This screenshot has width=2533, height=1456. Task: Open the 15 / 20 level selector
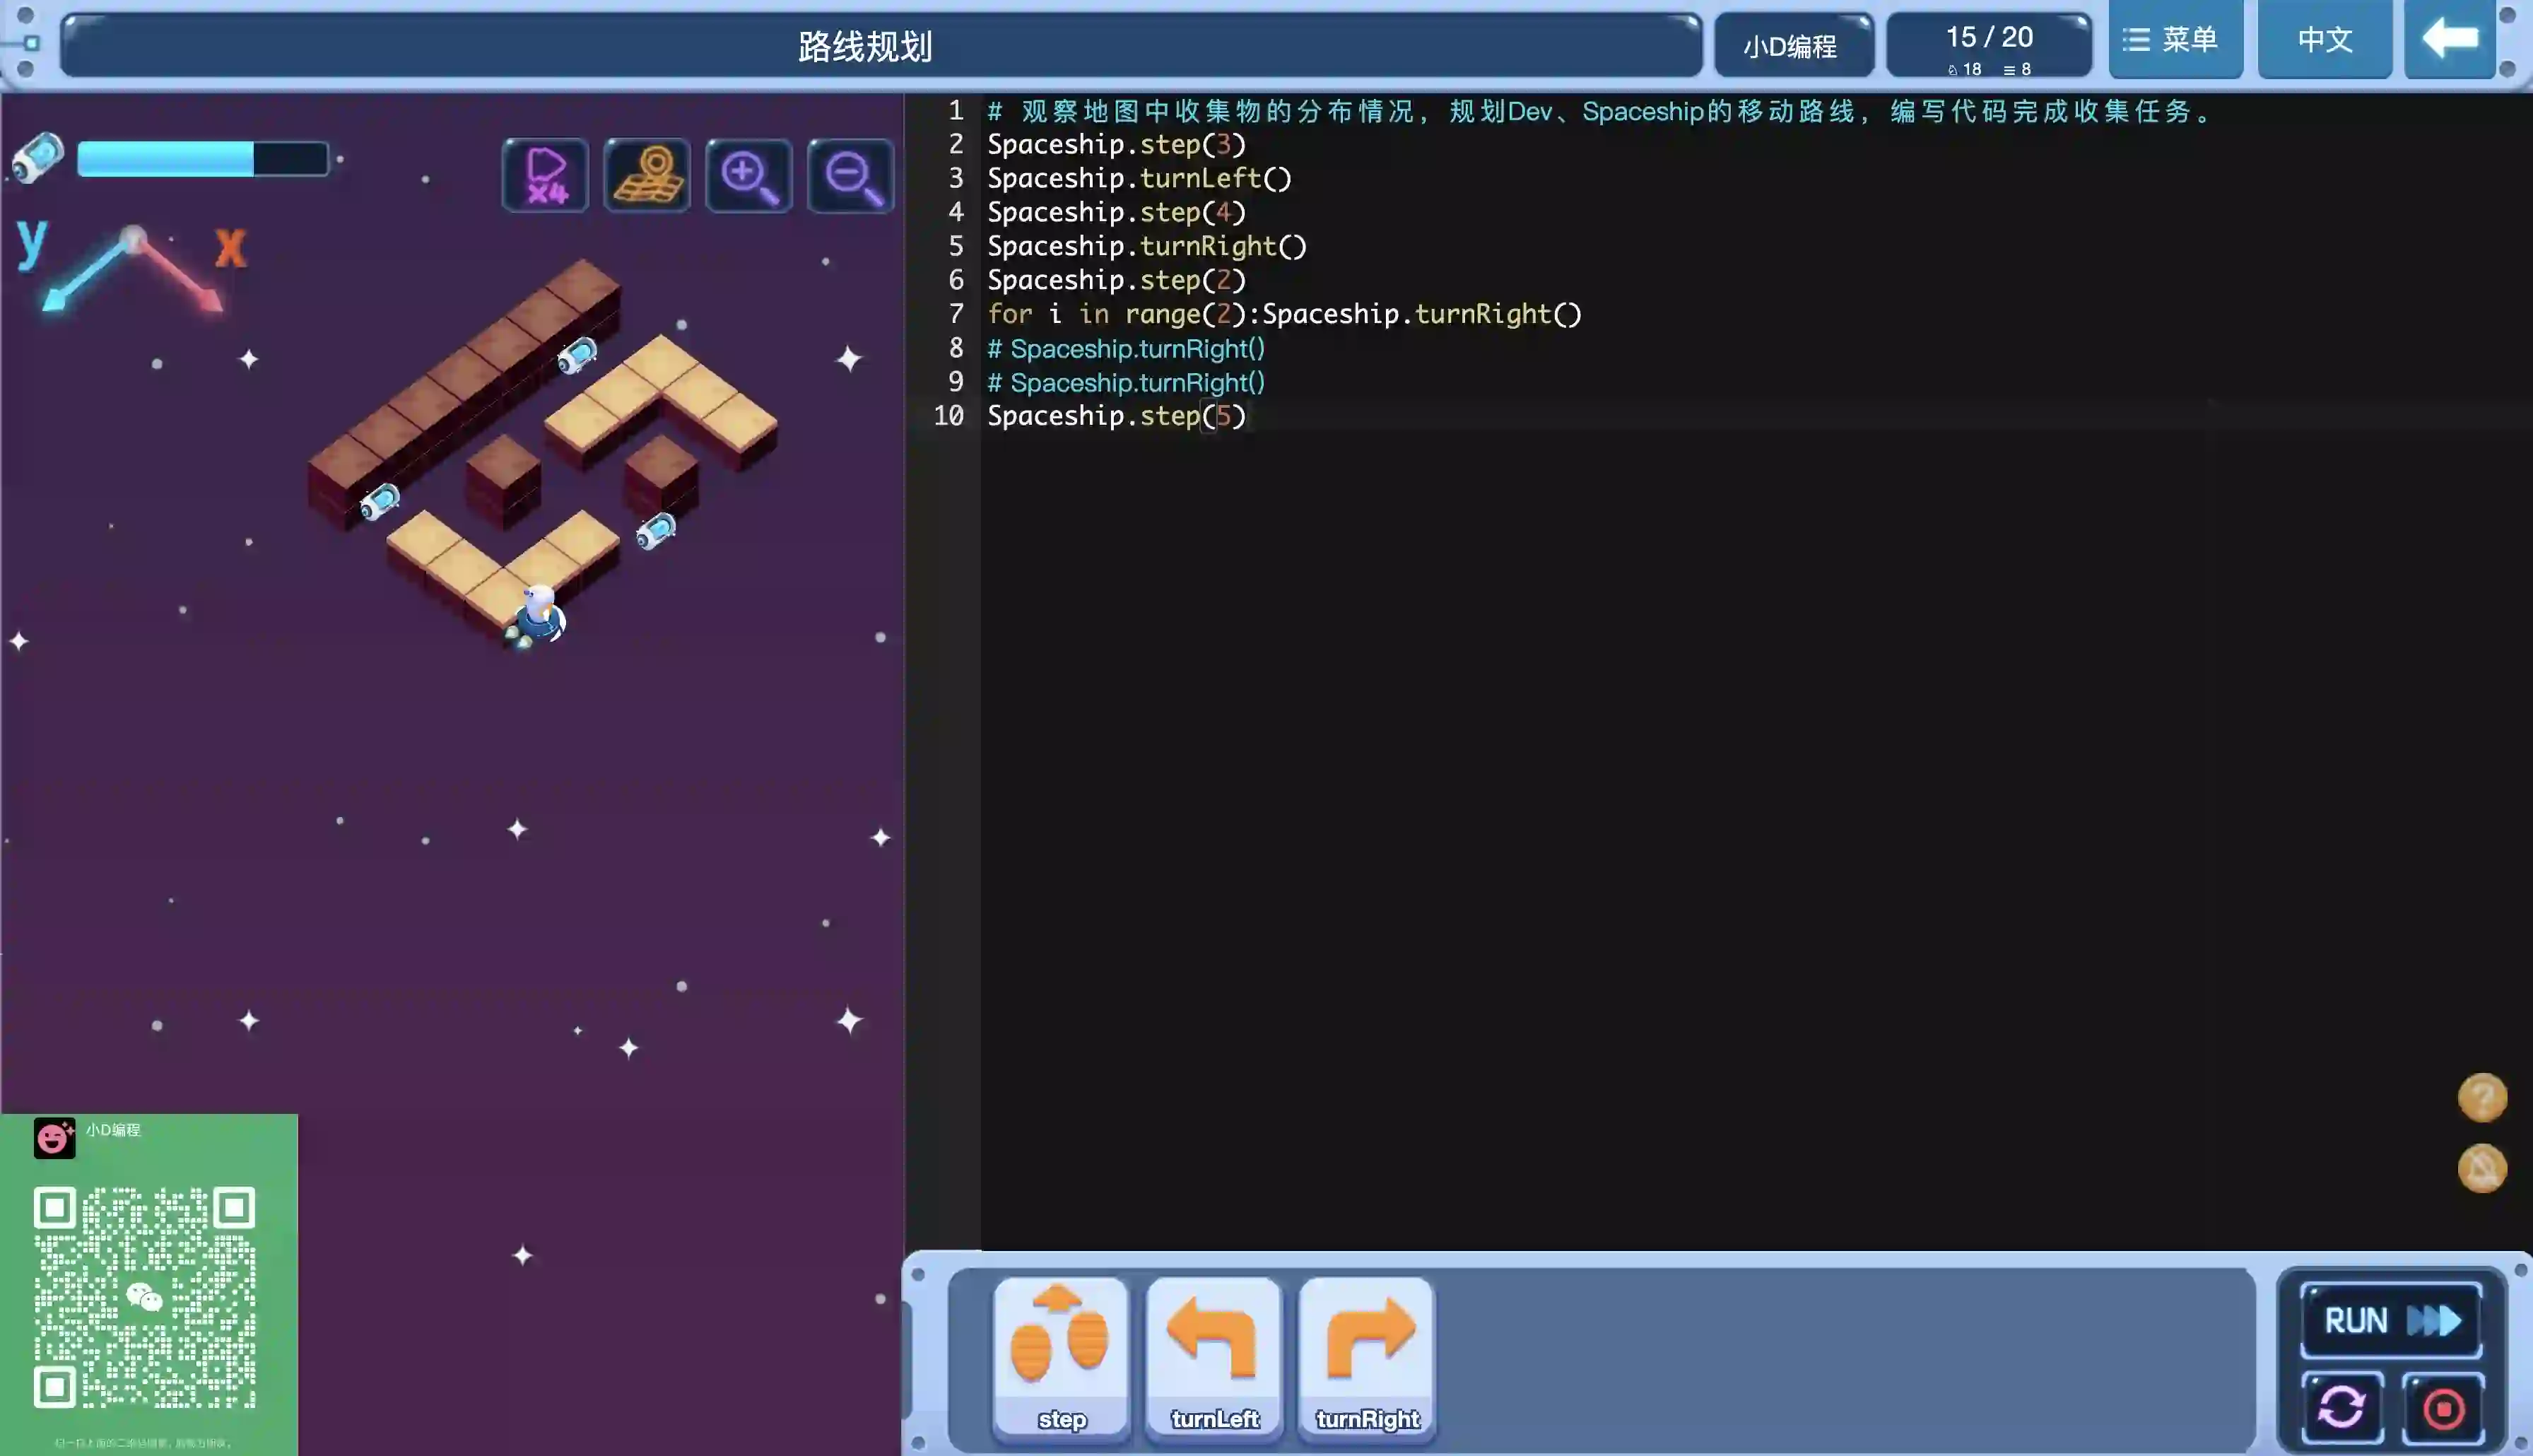tap(1988, 46)
